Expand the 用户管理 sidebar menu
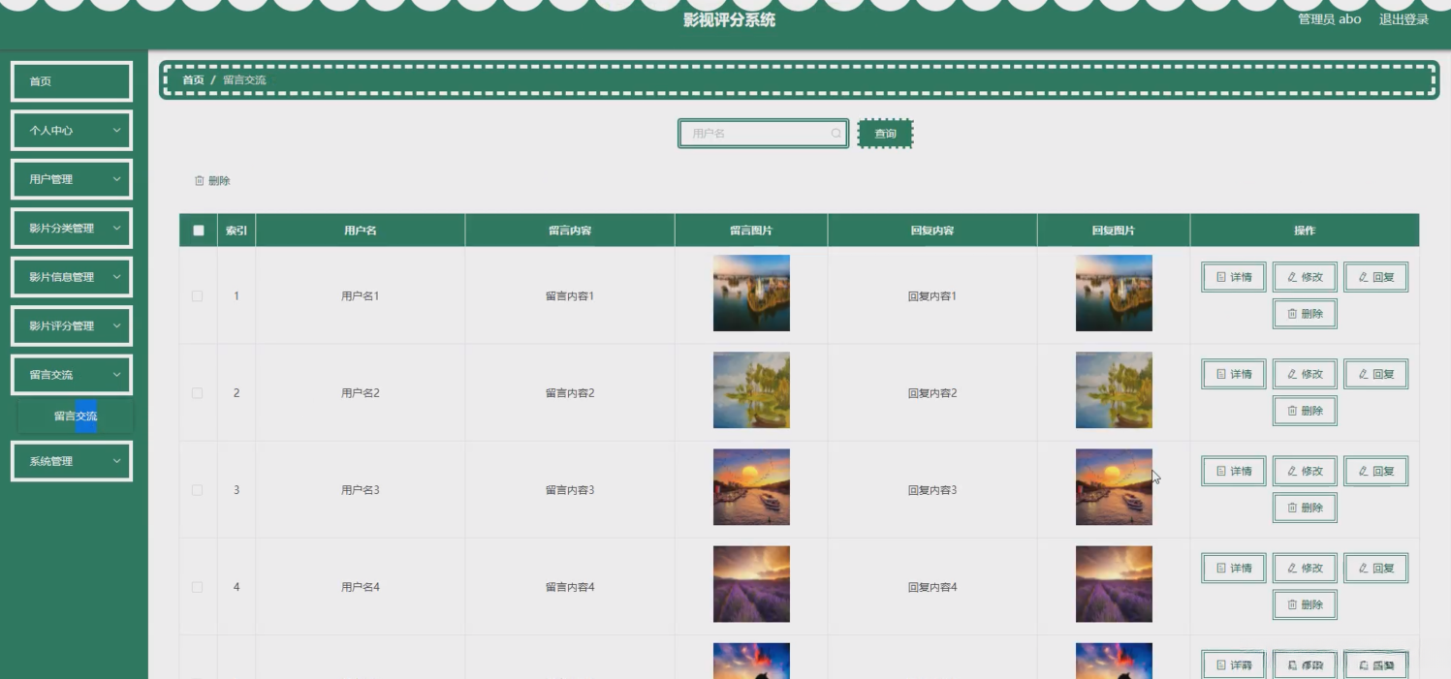This screenshot has width=1451, height=679. 72,179
